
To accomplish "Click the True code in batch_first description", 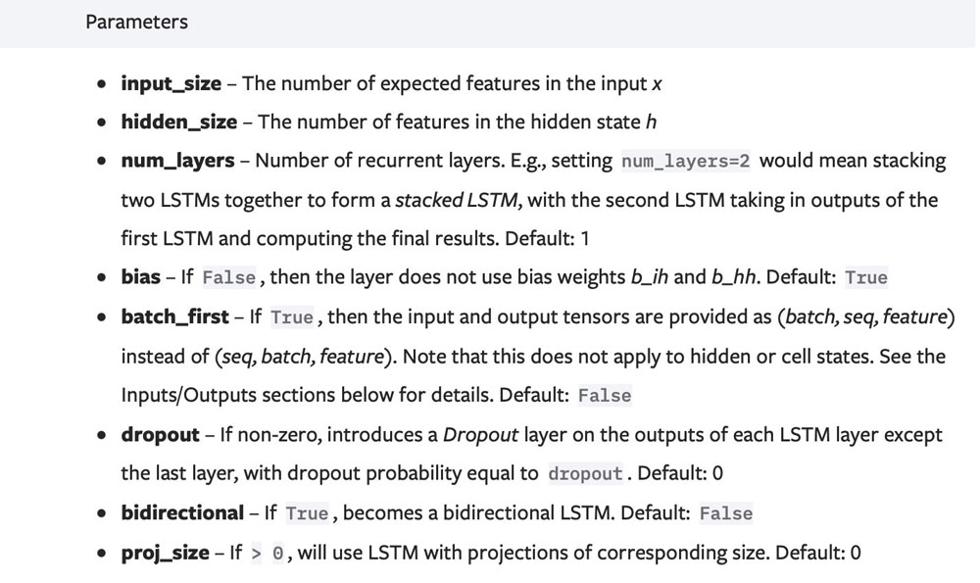I will [x=291, y=318].
